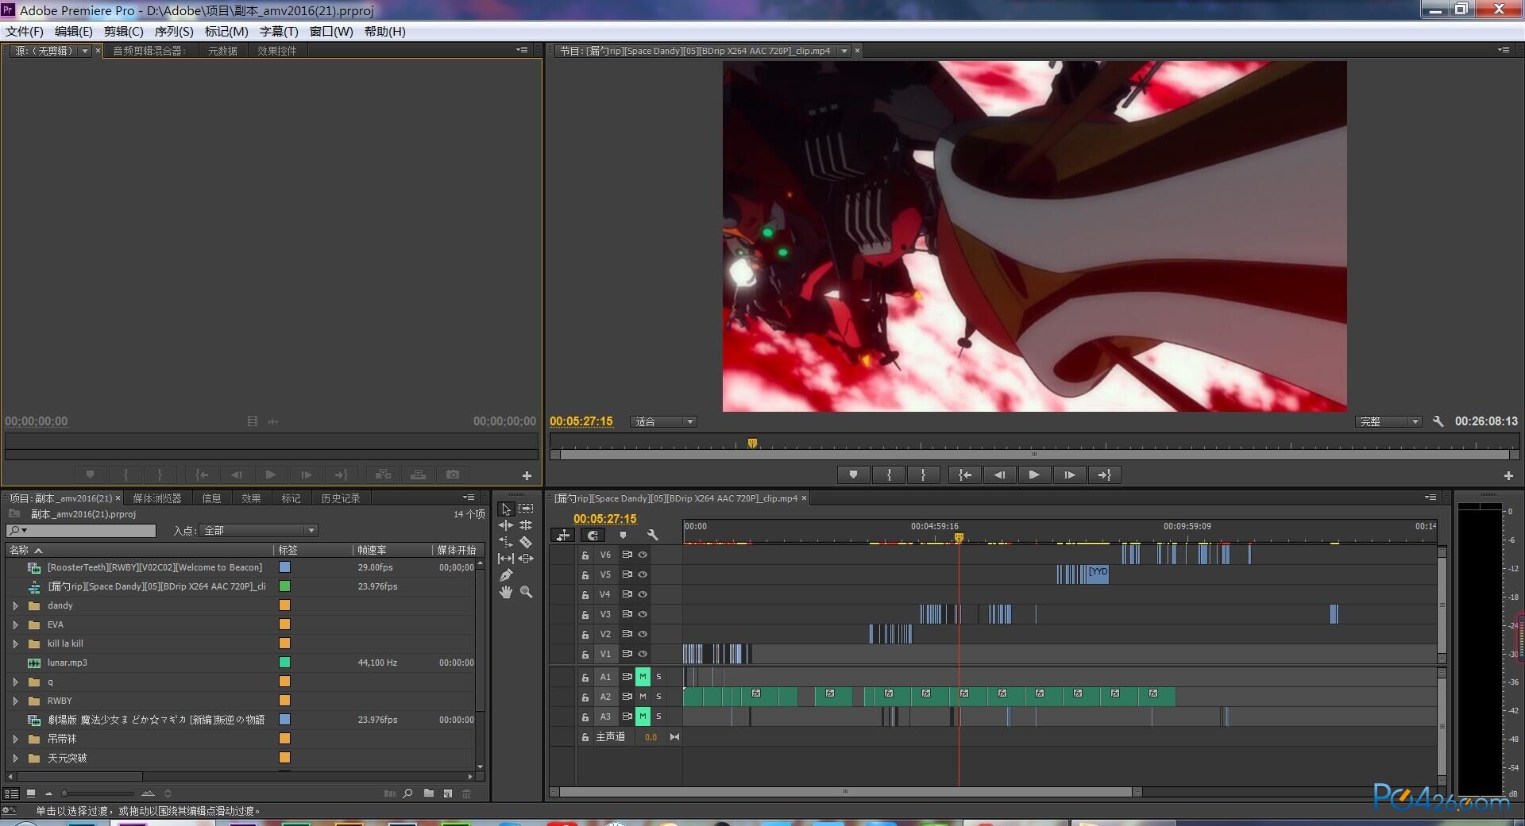Toggle visibility eye for track V1
Viewport: 1525px width, 826px height.
click(x=643, y=654)
